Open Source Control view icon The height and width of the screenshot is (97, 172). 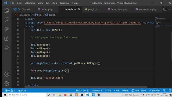click(7, 29)
